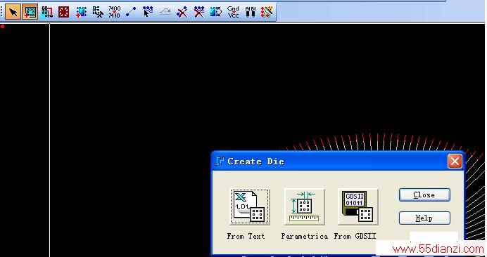Choose From Text die creation option
This screenshot has height=257, width=487.
[250, 206]
